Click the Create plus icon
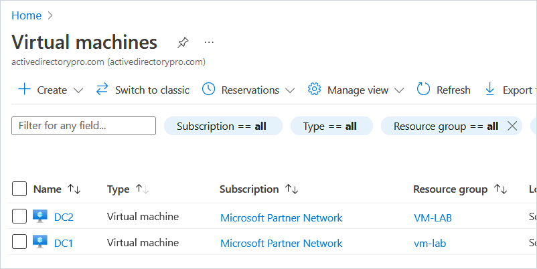The height and width of the screenshot is (269, 537). click(24, 90)
